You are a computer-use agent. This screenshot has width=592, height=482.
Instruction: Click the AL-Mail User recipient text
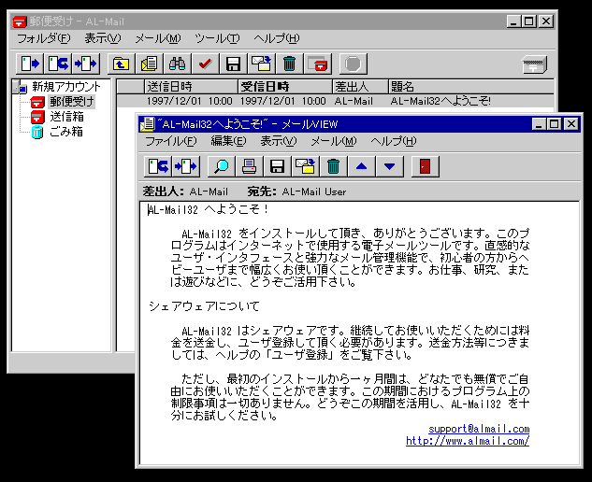[x=313, y=192]
